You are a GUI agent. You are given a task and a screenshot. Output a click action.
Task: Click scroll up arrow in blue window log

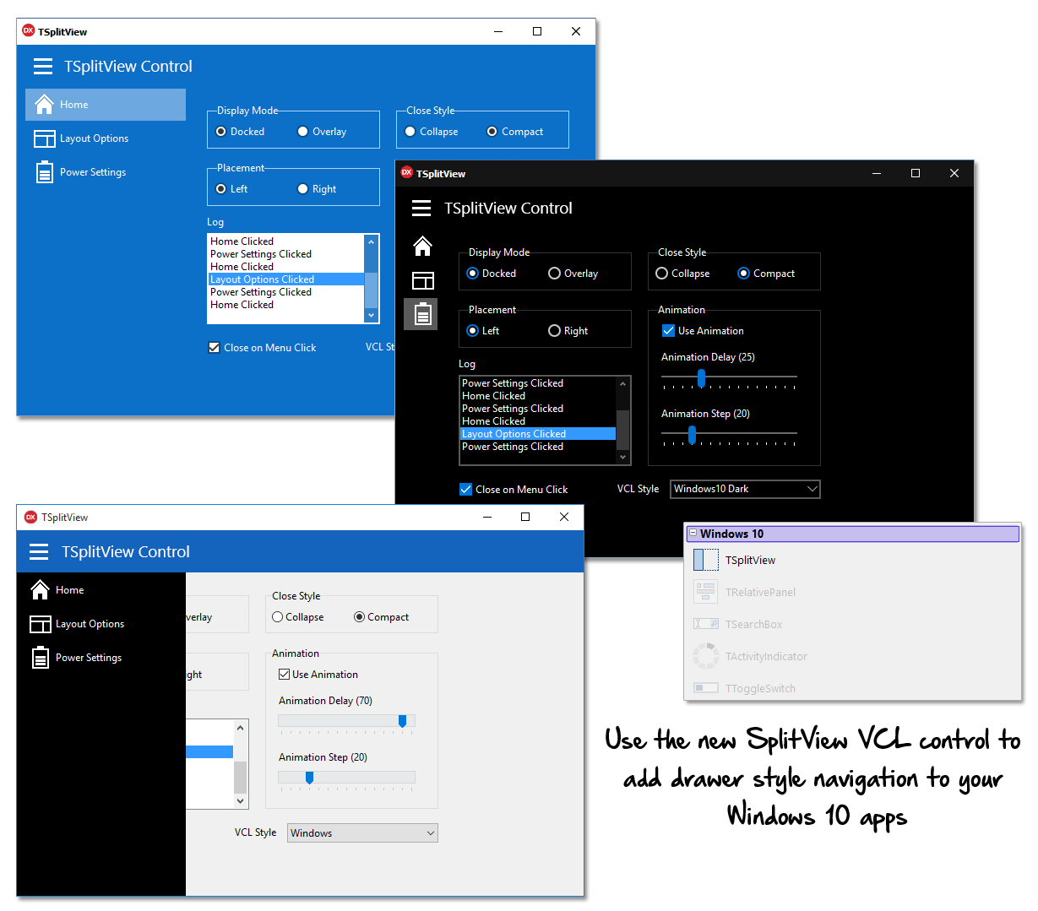[x=371, y=241]
